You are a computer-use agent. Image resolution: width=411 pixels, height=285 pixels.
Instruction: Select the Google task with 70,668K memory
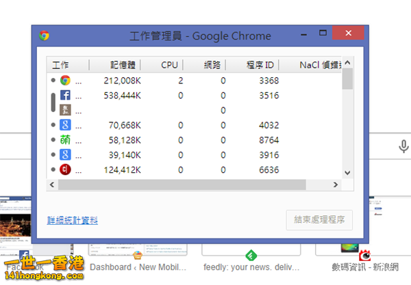coord(194,125)
